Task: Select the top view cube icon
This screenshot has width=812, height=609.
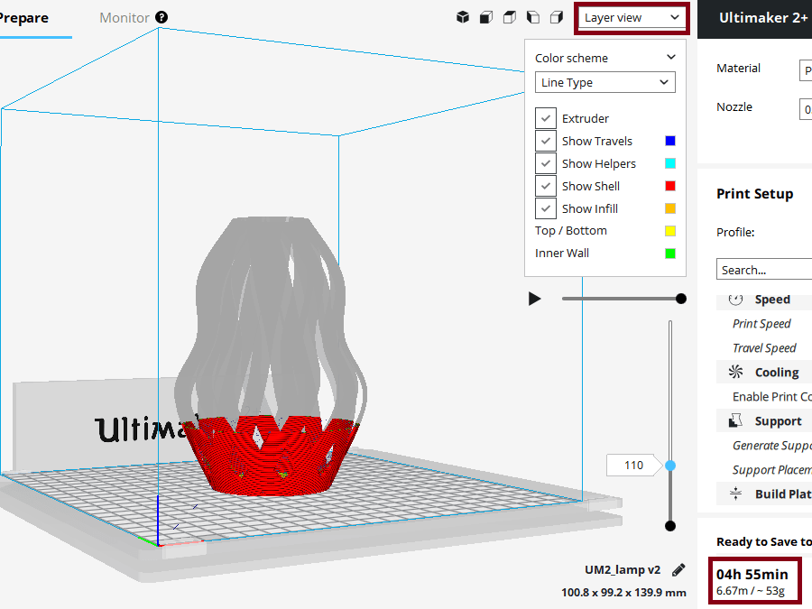Action: (x=510, y=18)
